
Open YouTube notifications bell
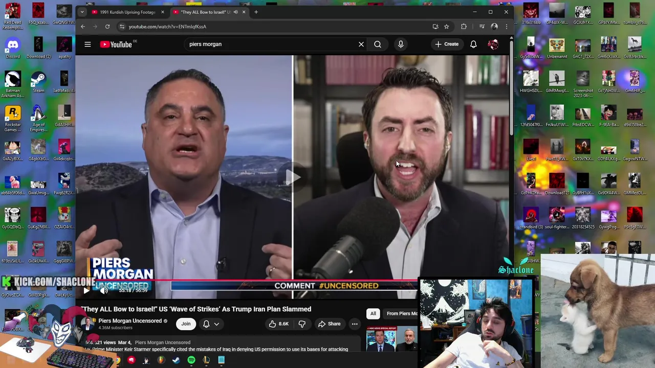tap(473, 44)
